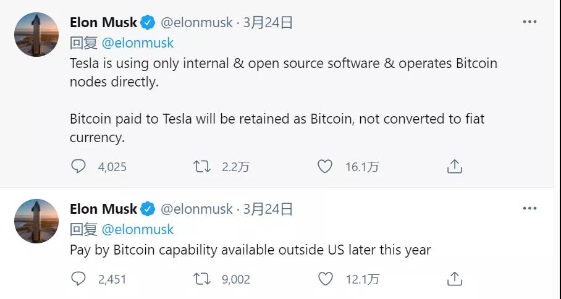Retweet the tweet with 9,002 retweets
The image size is (561, 299).
pyautogui.click(x=202, y=279)
